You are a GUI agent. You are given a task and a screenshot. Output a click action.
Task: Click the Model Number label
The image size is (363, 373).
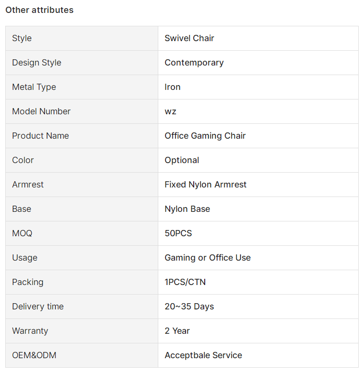42,111
